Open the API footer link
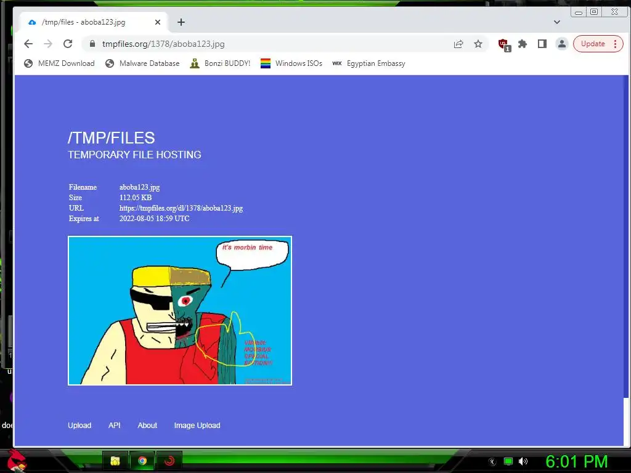631x473 pixels. [114, 426]
